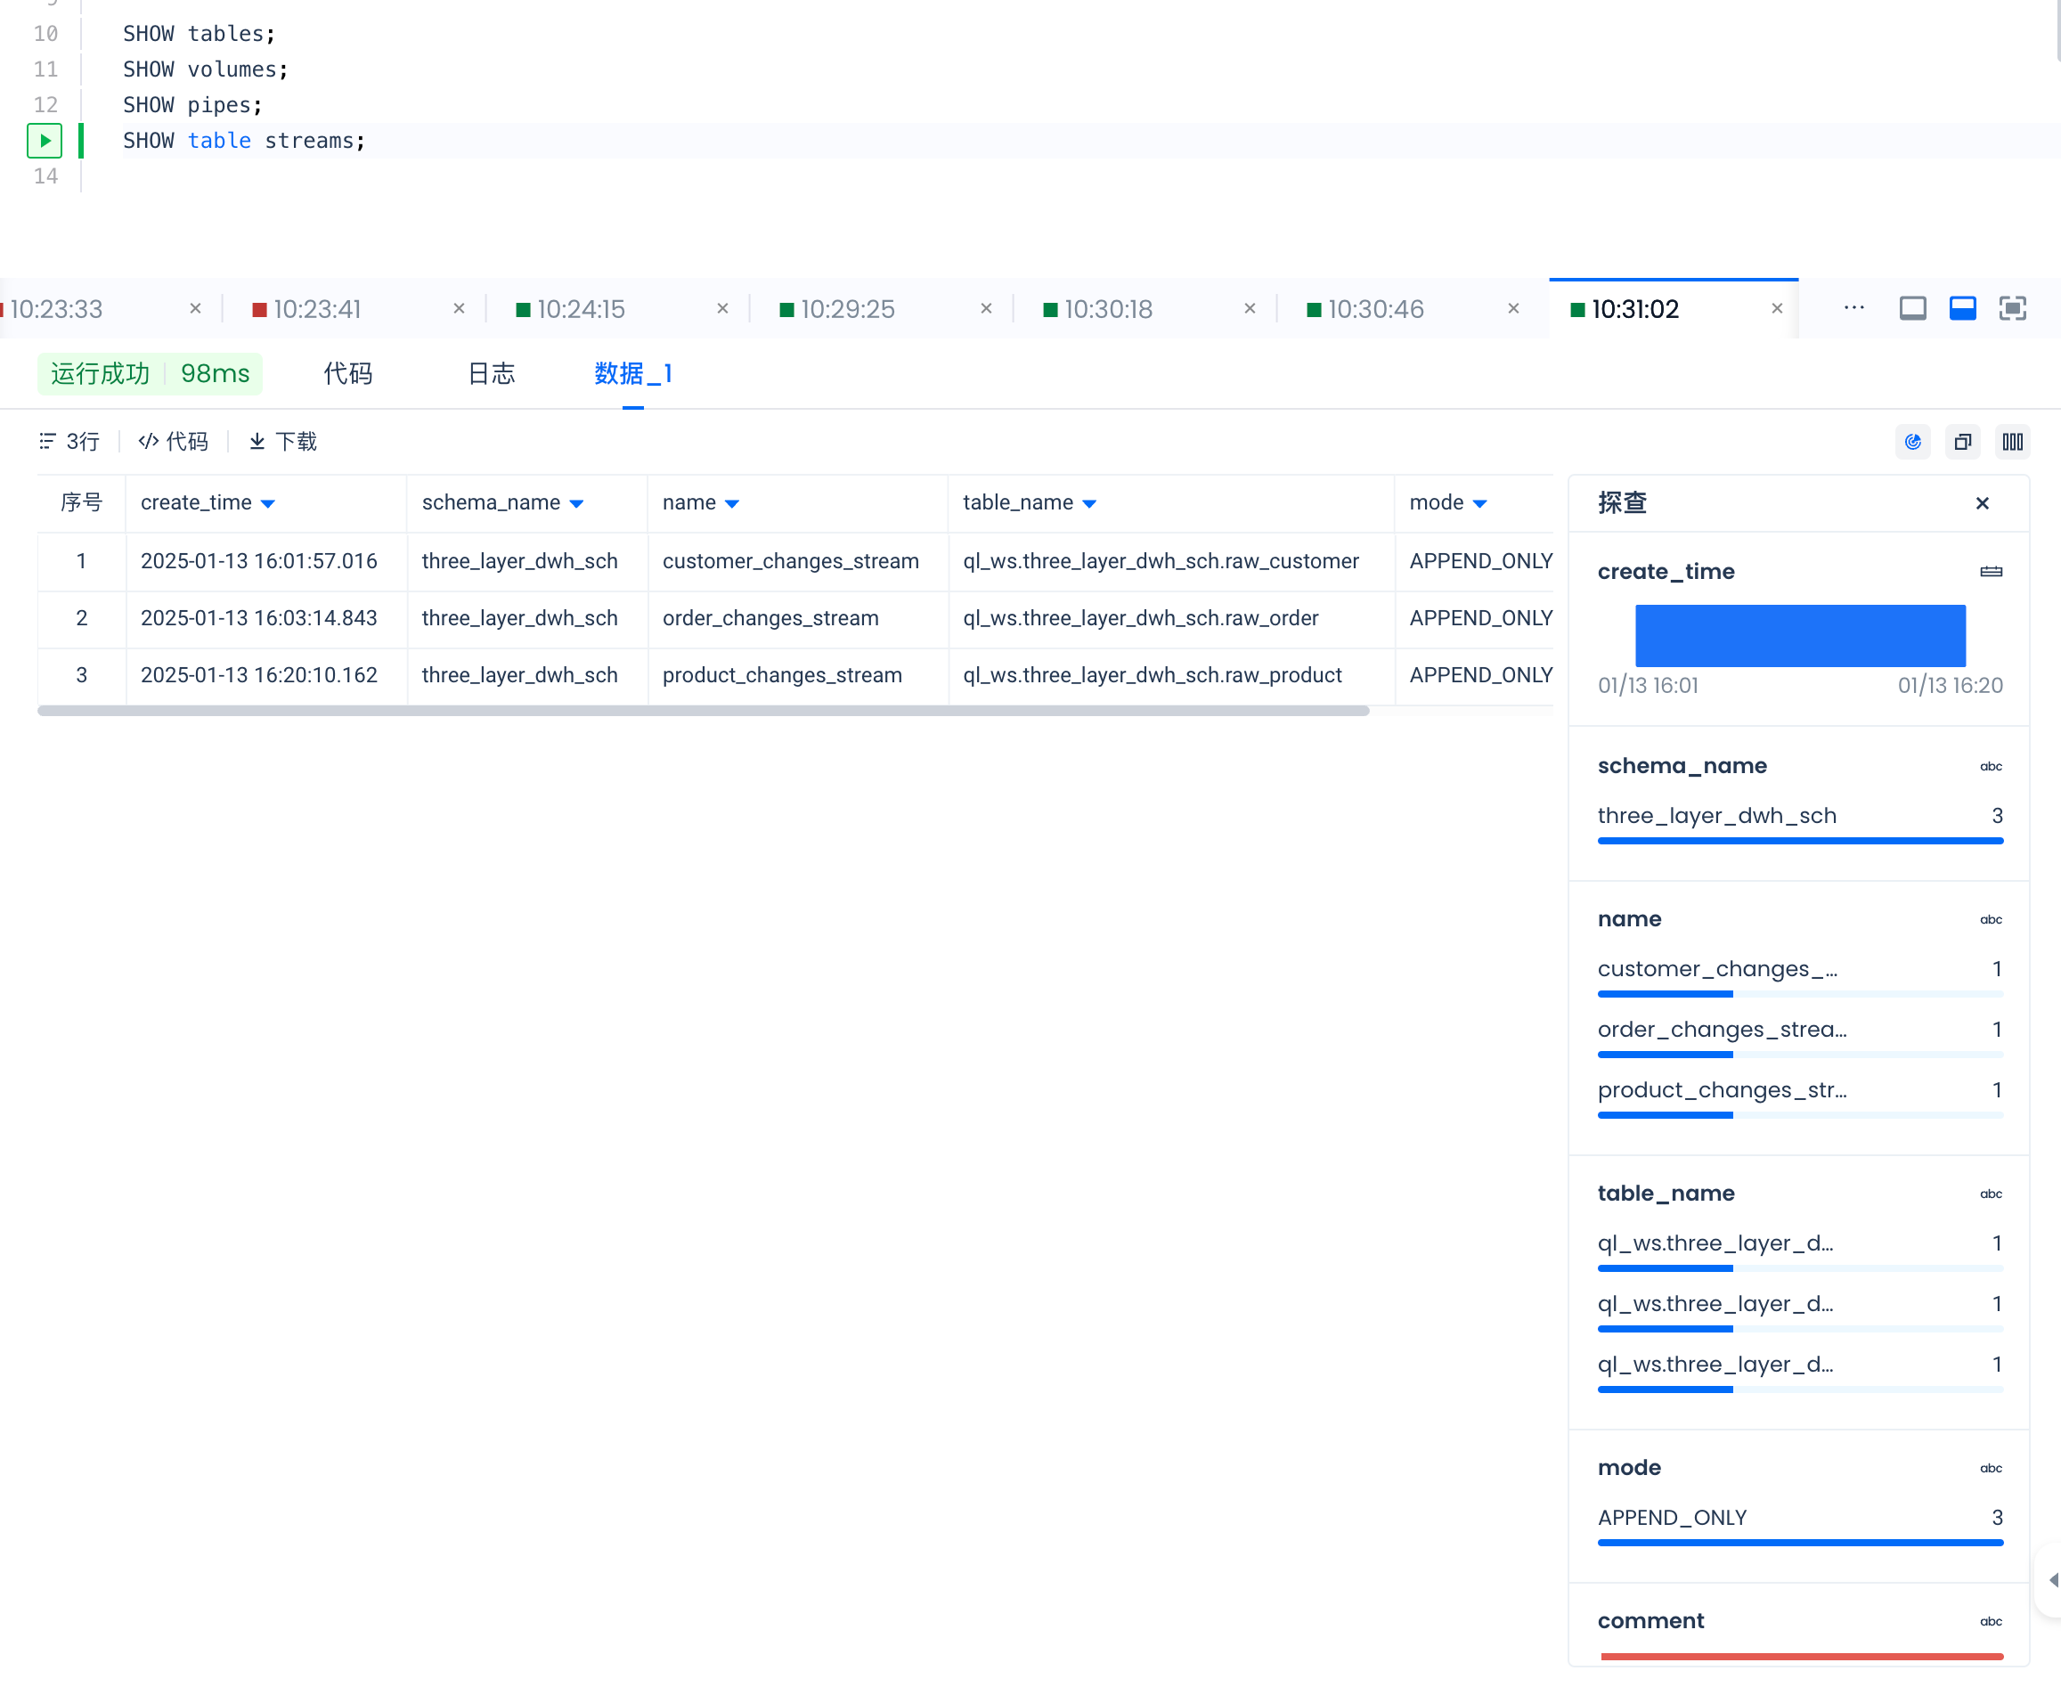
Task: Open create_time column filter dropdown
Action: (268, 503)
